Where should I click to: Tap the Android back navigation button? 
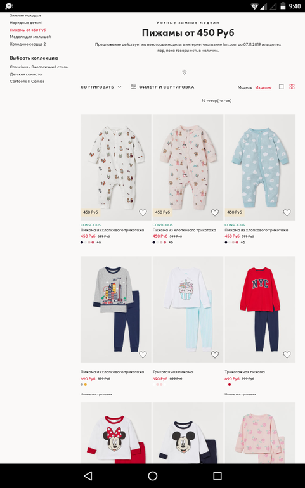(x=88, y=475)
